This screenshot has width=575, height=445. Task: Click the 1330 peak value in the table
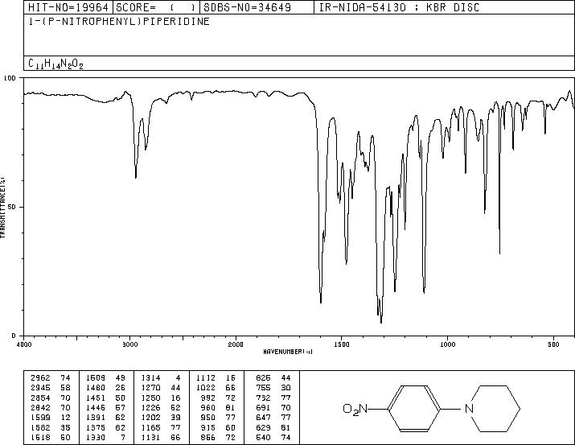[x=96, y=437]
